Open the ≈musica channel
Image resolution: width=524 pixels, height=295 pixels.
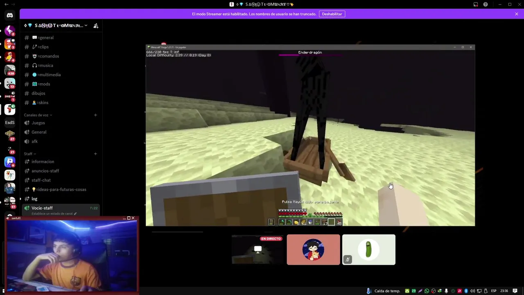tap(61, 66)
